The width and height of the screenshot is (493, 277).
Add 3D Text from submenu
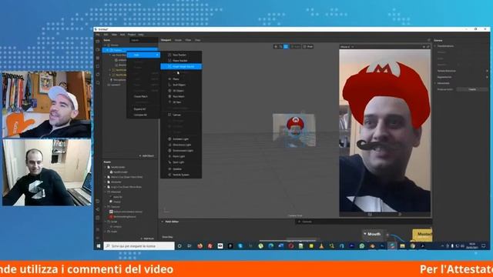coord(181,102)
